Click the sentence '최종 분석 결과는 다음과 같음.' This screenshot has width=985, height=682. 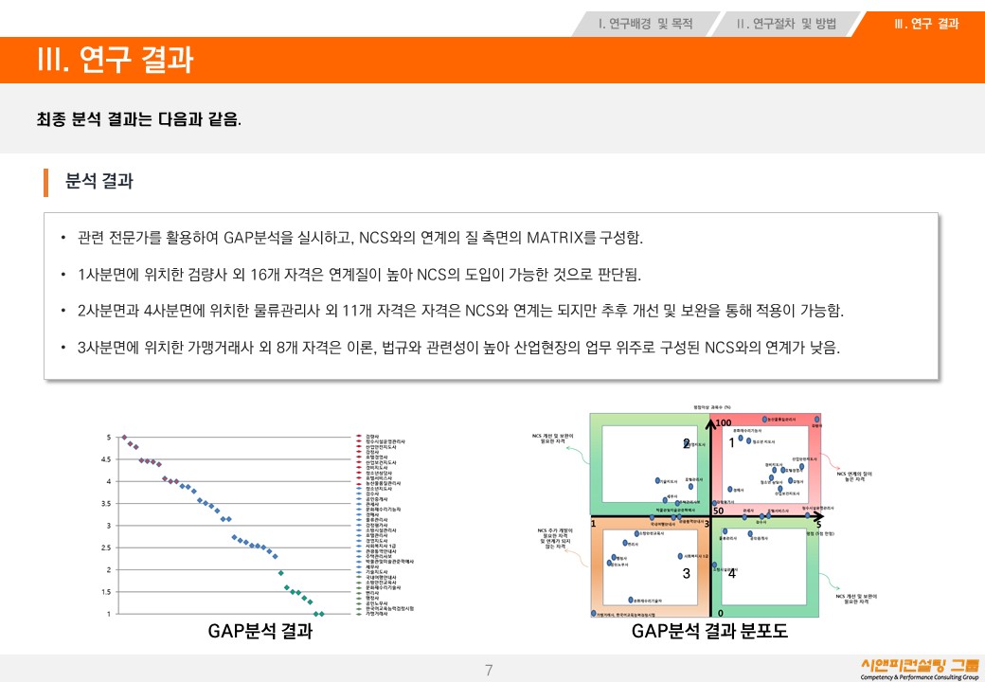[x=139, y=118]
